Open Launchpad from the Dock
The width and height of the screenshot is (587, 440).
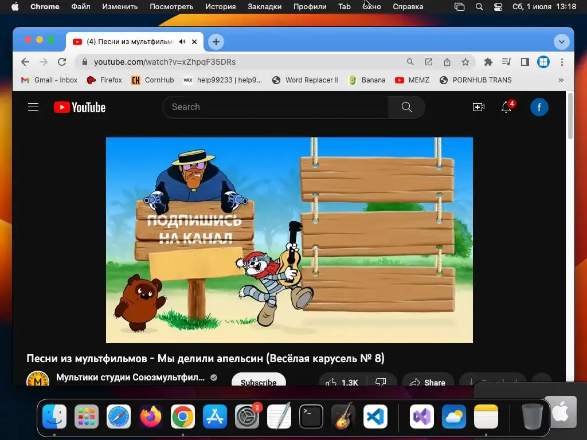coord(87,417)
